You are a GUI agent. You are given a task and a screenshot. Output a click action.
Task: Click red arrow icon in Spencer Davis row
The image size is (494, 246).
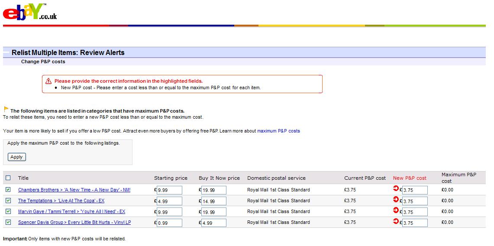pyautogui.click(x=396, y=221)
